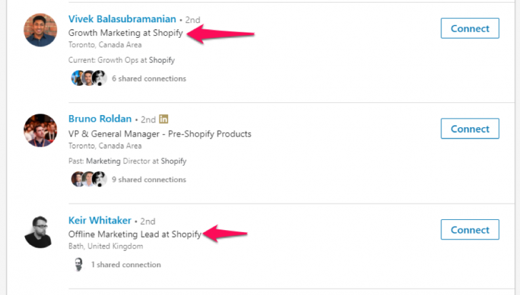This screenshot has width=520, height=295.
Task: Connect with Bruno Roldan
Action: click(x=470, y=129)
